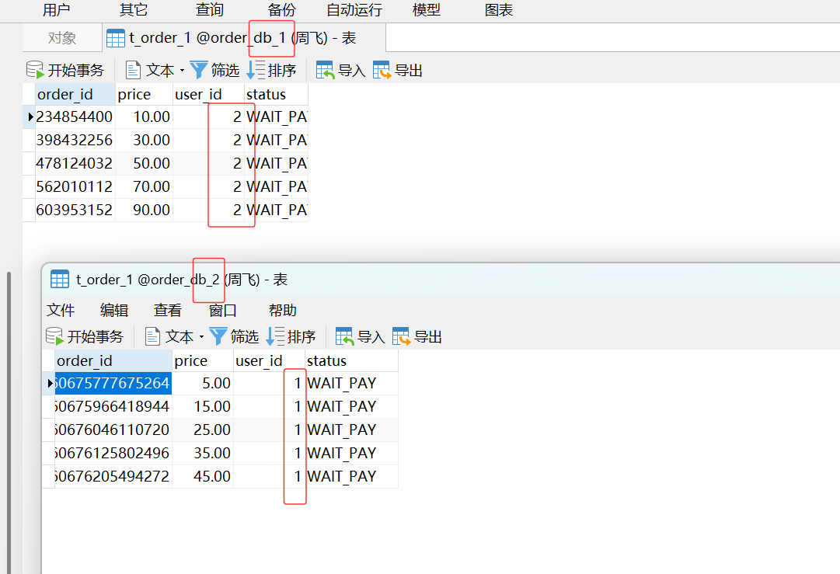Click order_id column header in order_db_1 table
The height and width of the screenshot is (574, 840).
75,94
